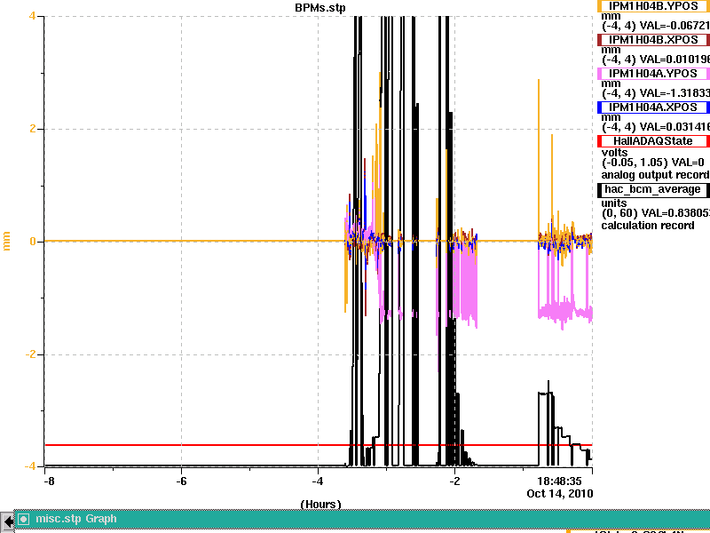Click the BPMs.stp graph title
The height and width of the screenshot is (533, 710).
tap(320, 8)
